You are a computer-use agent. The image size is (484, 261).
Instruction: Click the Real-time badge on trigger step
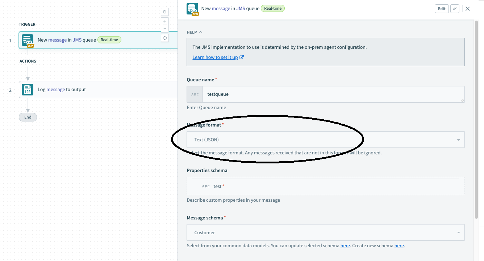pos(109,40)
